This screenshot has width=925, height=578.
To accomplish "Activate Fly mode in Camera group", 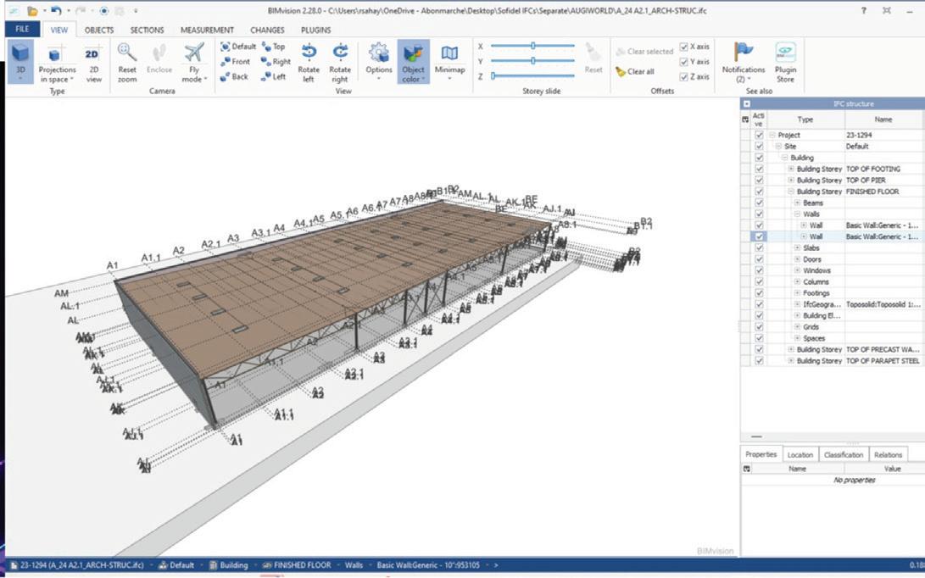I will point(194,54).
